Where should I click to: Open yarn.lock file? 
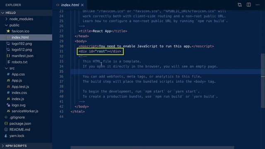[x=26, y=136]
